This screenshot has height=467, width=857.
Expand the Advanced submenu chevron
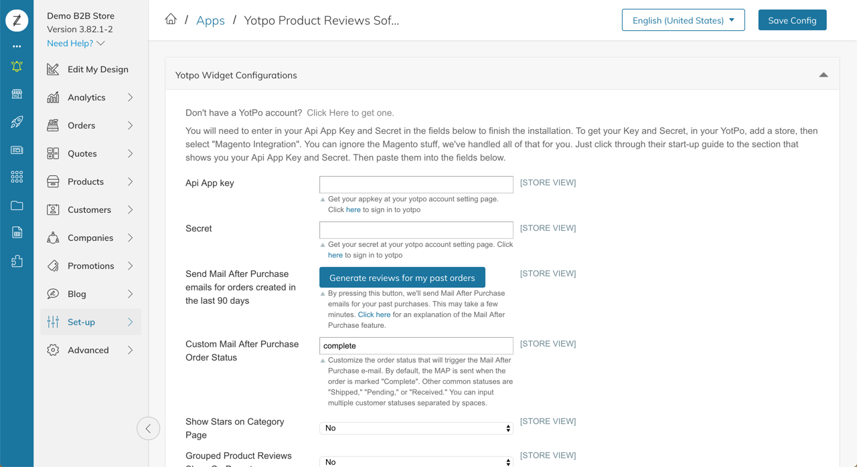point(131,350)
